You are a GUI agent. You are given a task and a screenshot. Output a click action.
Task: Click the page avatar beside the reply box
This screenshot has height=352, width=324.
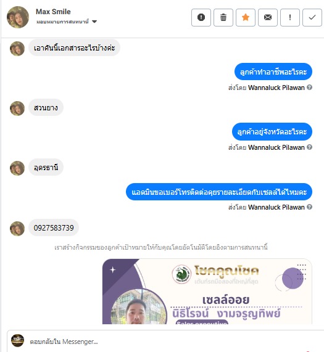[17, 340]
